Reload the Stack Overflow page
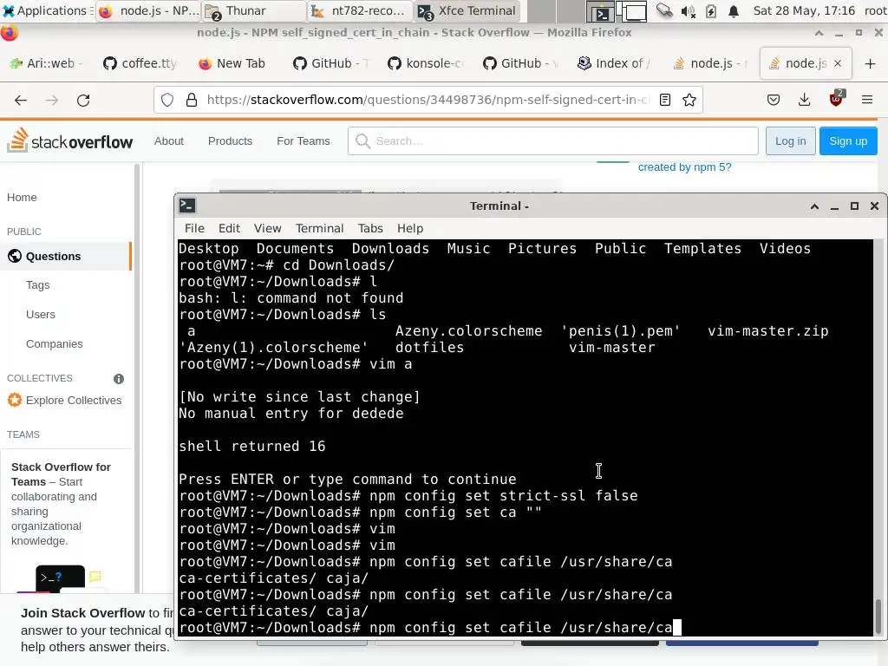This screenshot has height=666, width=888. (x=83, y=101)
